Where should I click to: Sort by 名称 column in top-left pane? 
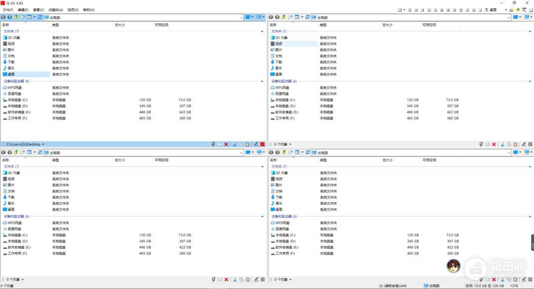click(5, 25)
